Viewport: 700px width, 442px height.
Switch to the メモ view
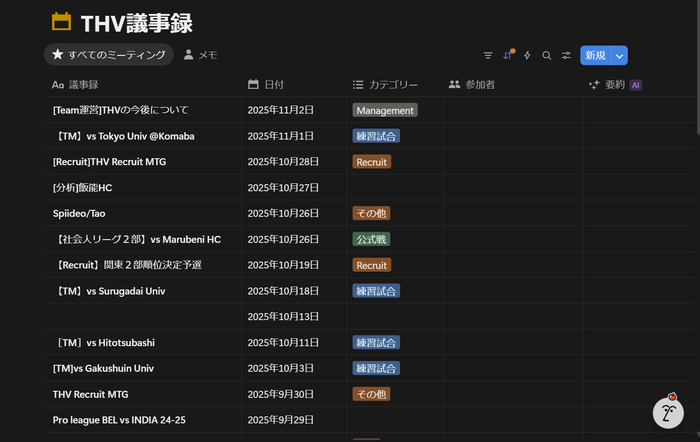click(x=200, y=54)
